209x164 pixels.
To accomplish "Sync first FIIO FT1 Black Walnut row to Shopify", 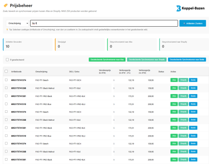I will coord(184,88).
